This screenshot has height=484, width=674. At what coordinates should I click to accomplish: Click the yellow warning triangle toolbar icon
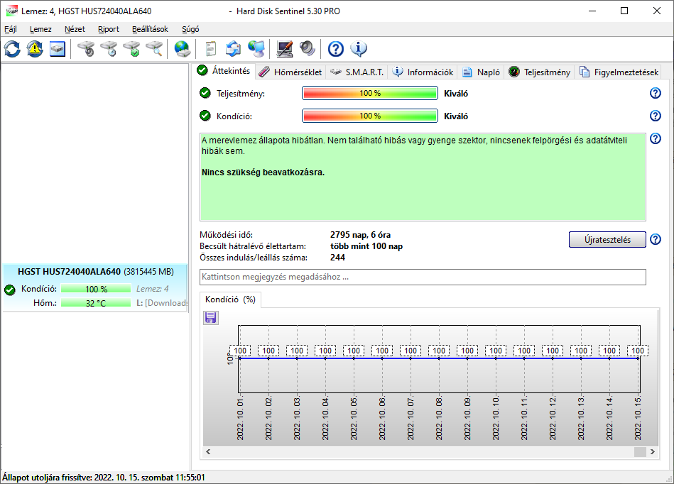pyautogui.click(x=35, y=49)
